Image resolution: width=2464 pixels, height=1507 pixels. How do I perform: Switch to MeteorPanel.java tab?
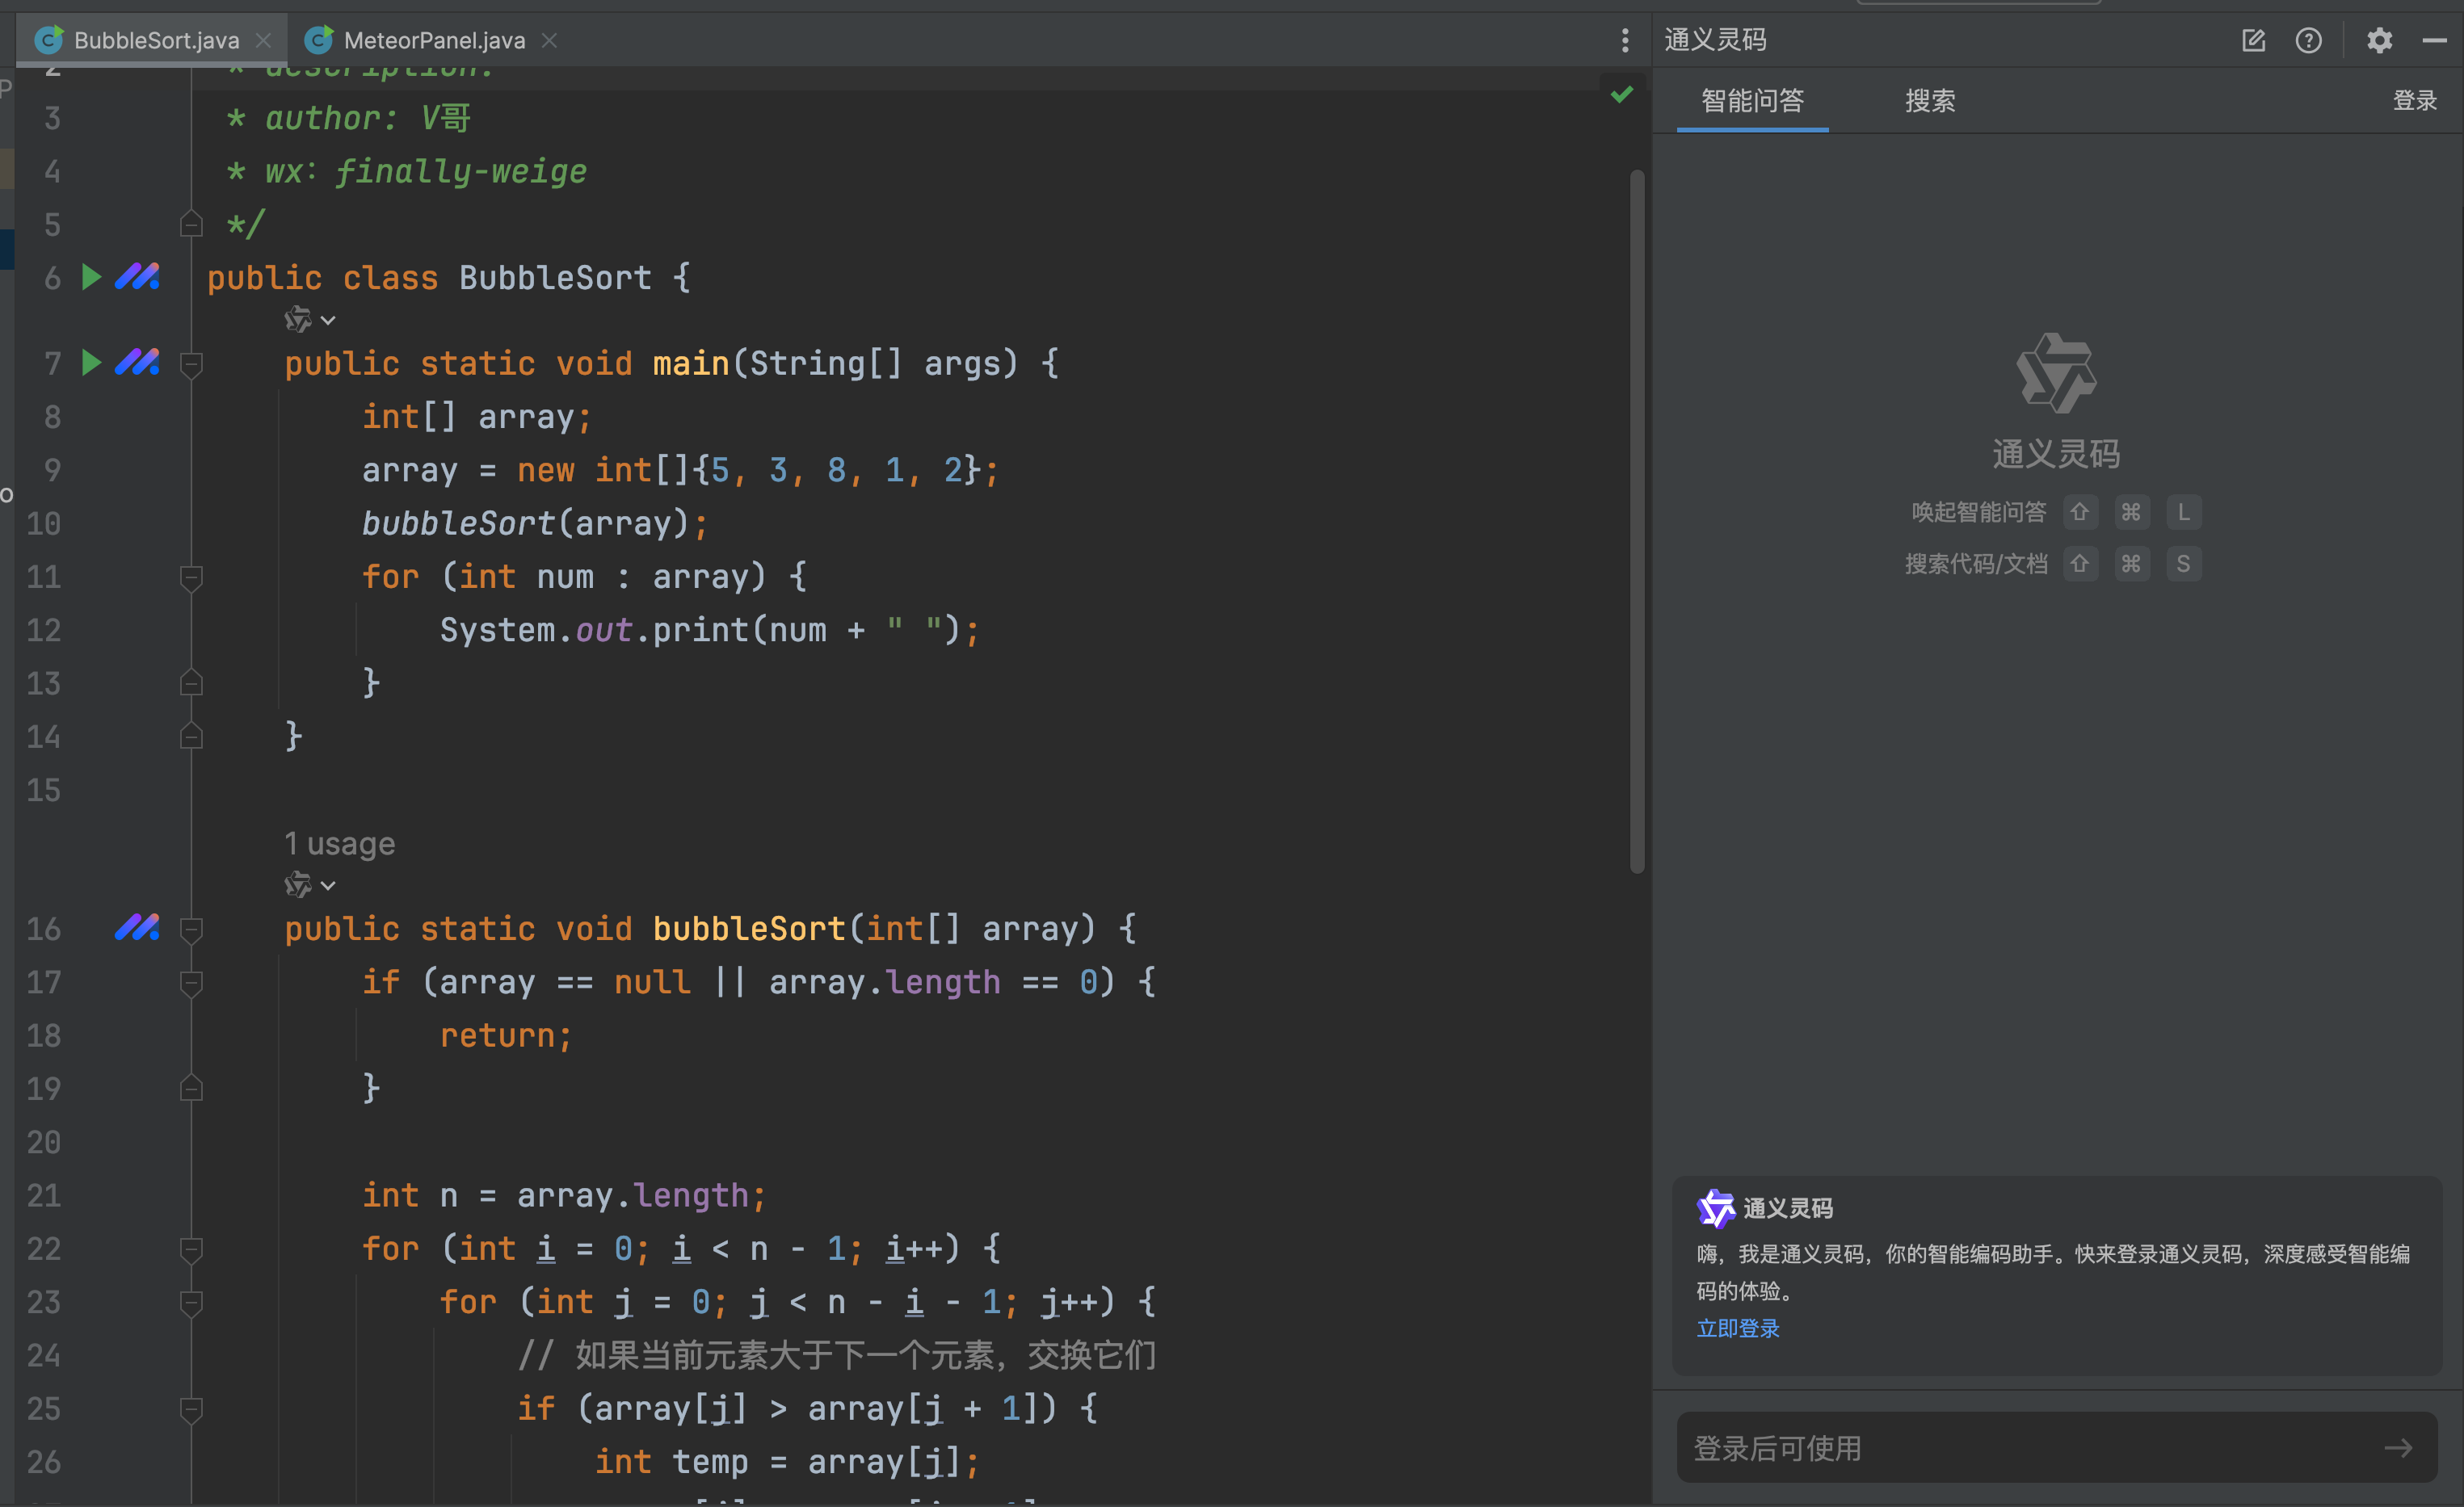[x=433, y=40]
